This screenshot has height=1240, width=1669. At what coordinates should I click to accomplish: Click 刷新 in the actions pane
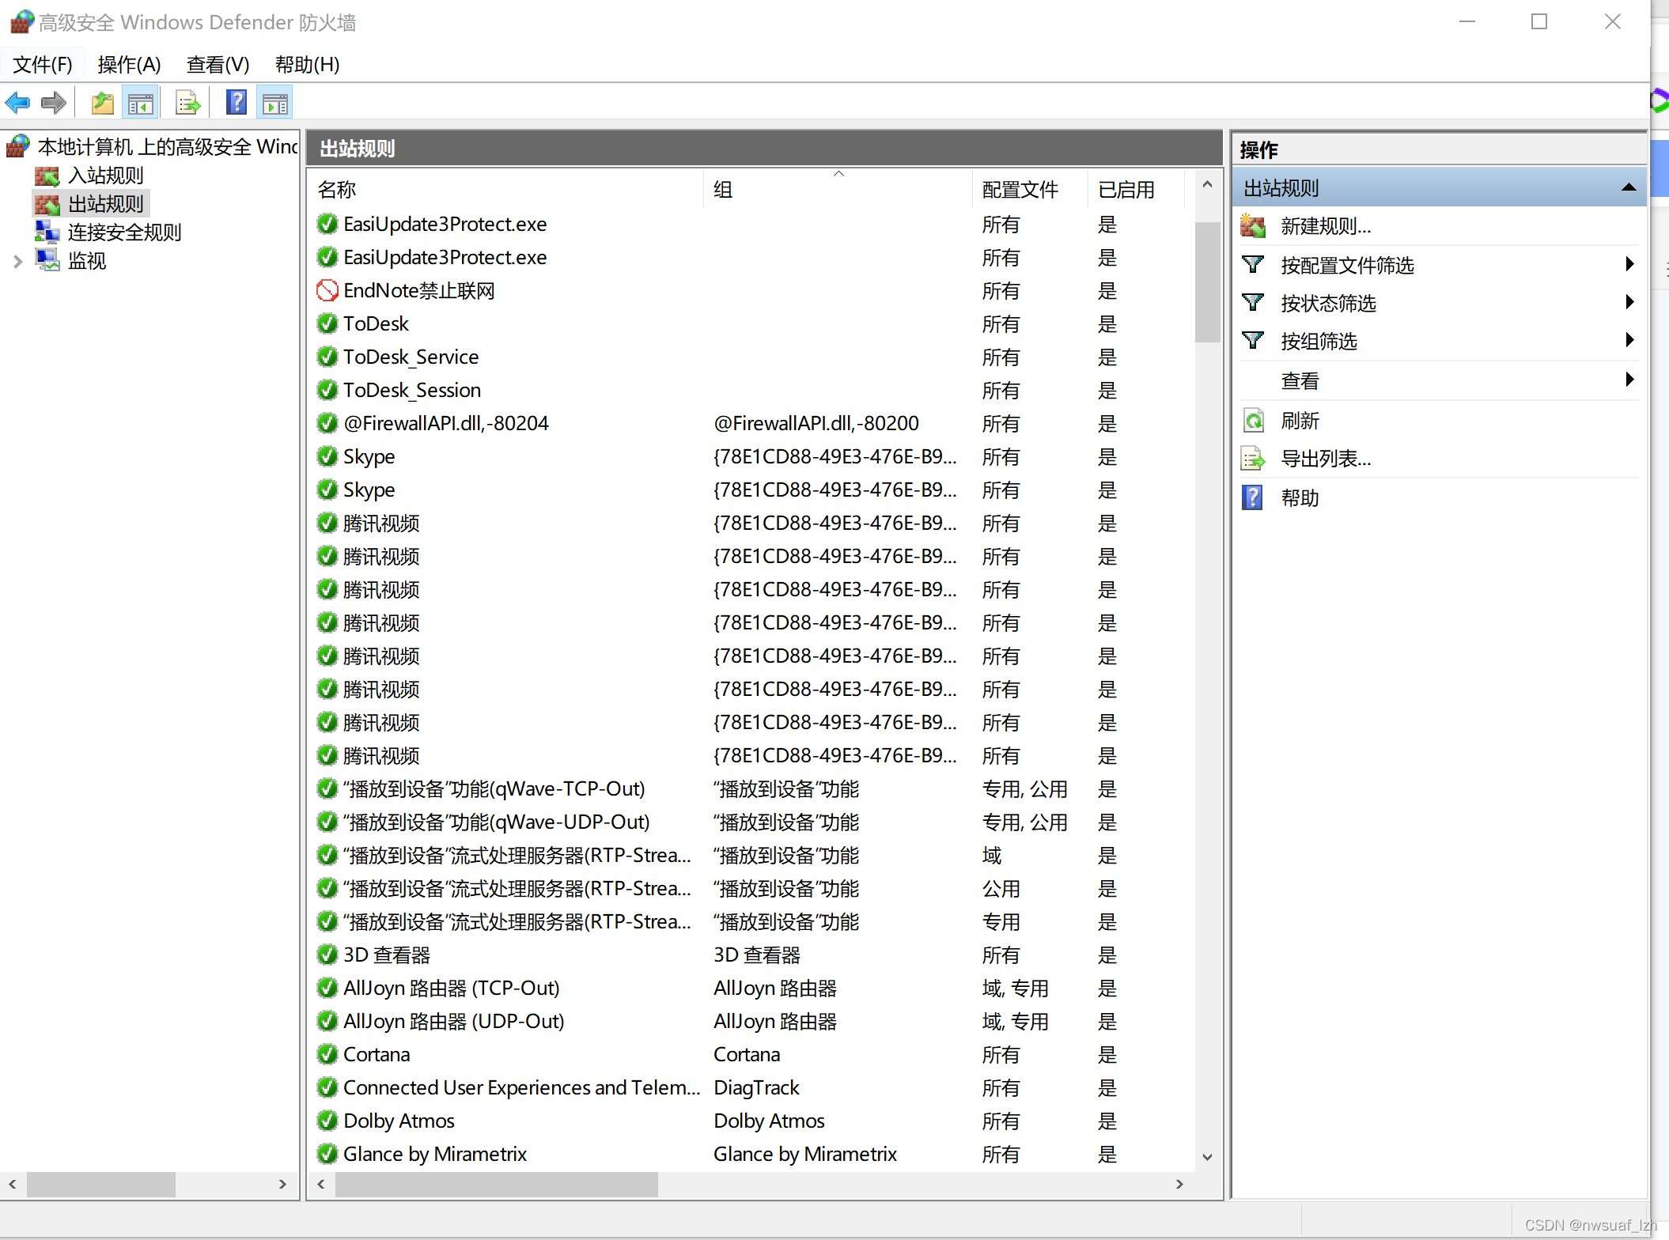coord(1300,420)
